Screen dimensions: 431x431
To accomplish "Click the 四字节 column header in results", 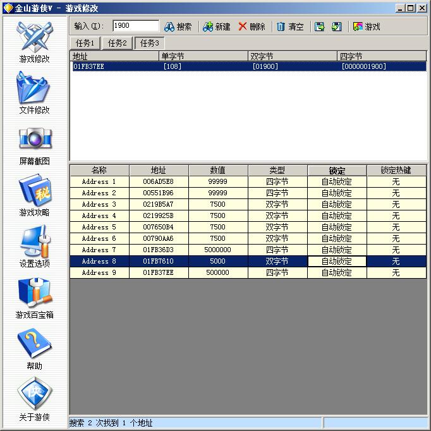I will [x=382, y=56].
